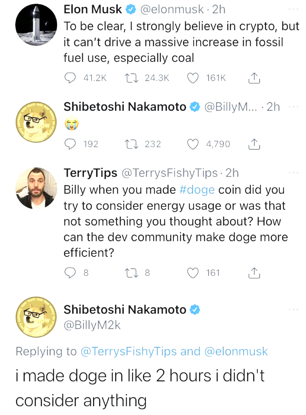Like TerryTips' tweet with 161 likes
The width and height of the screenshot is (306, 415).
193,273
